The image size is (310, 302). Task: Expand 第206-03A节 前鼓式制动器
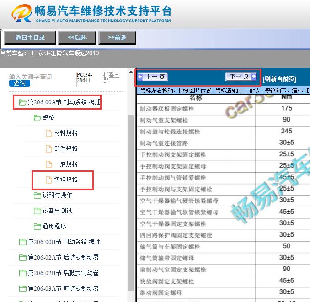[x=63, y=289]
